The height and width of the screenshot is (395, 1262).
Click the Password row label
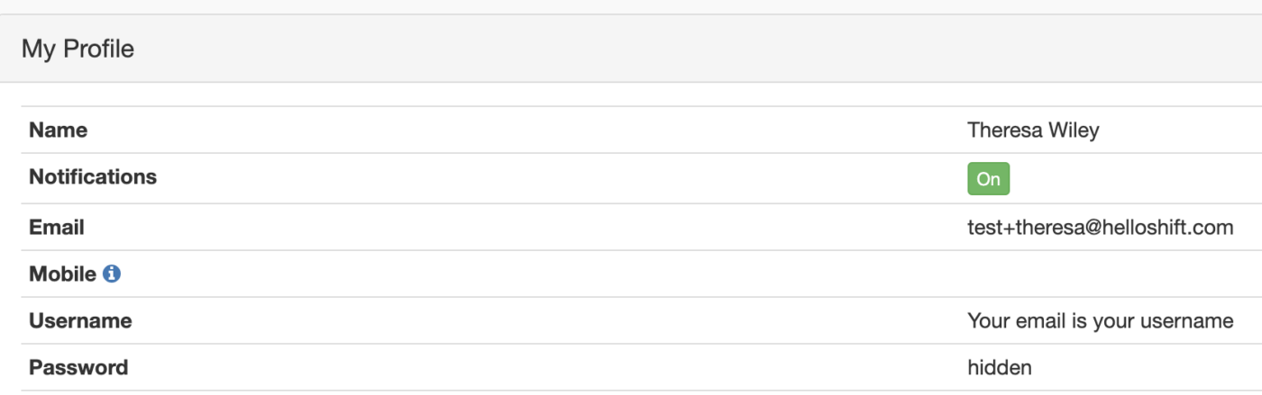click(78, 367)
